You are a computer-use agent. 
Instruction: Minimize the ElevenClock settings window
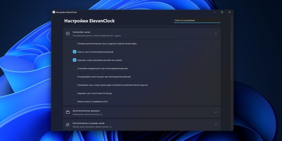click(x=215, y=12)
